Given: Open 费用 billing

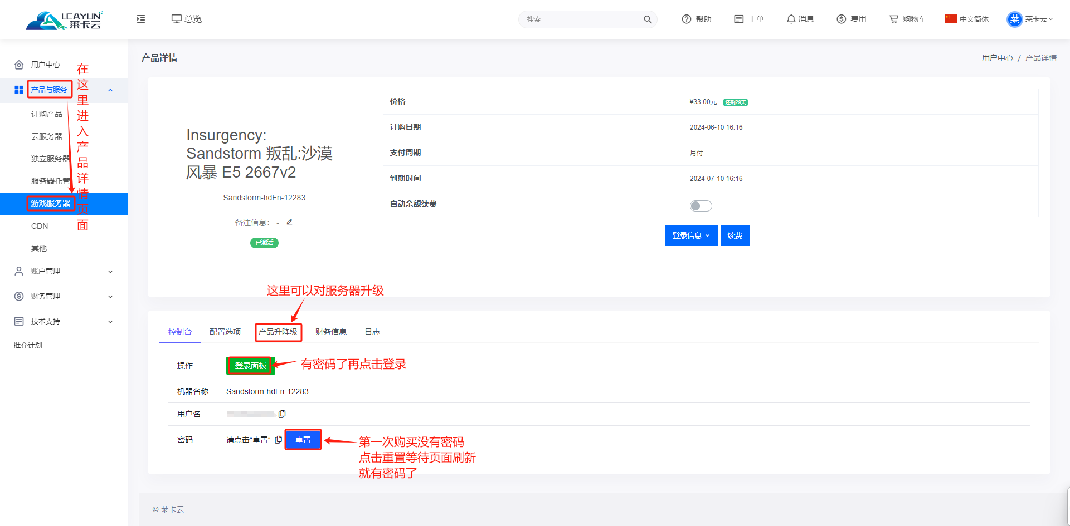Looking at the screenshot, I should [852, 19].
